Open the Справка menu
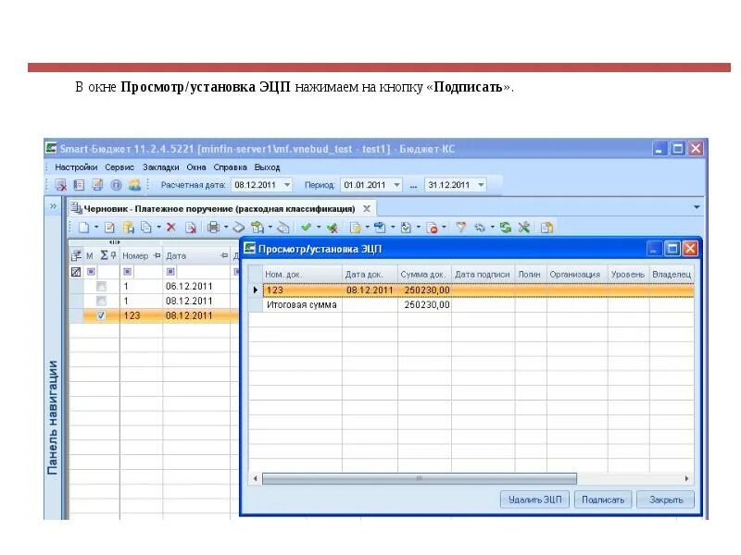This screenshot has height=555, width=741. (x=230, y=167)
